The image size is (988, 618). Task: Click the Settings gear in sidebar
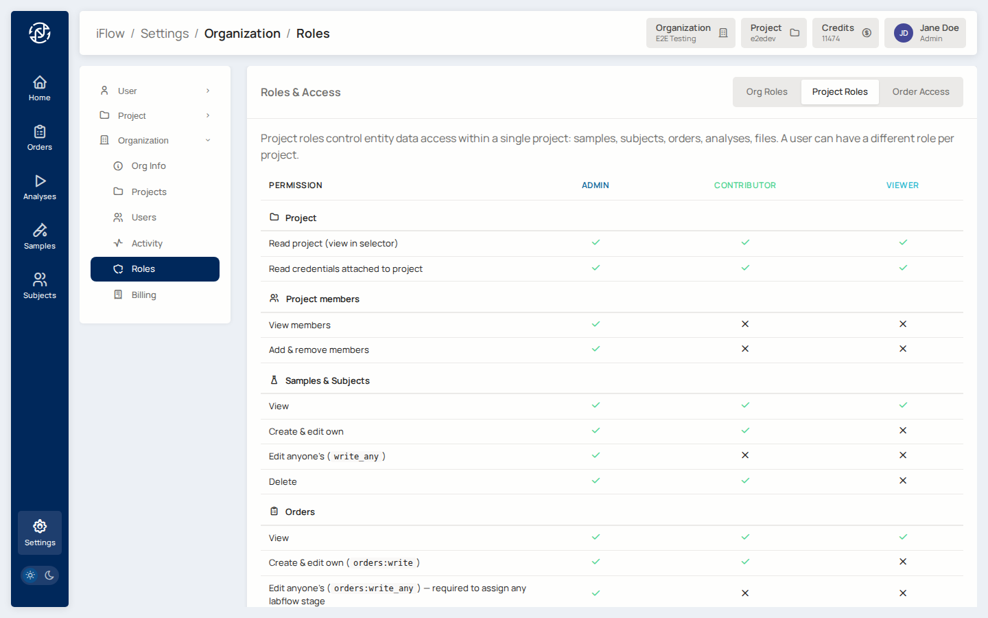point(40,533)
